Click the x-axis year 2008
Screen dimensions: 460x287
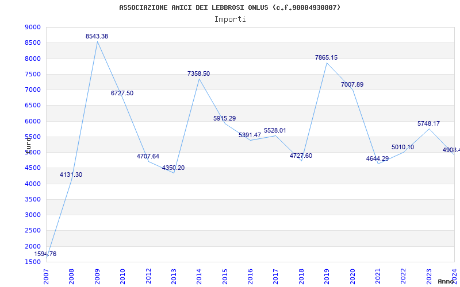71,277
